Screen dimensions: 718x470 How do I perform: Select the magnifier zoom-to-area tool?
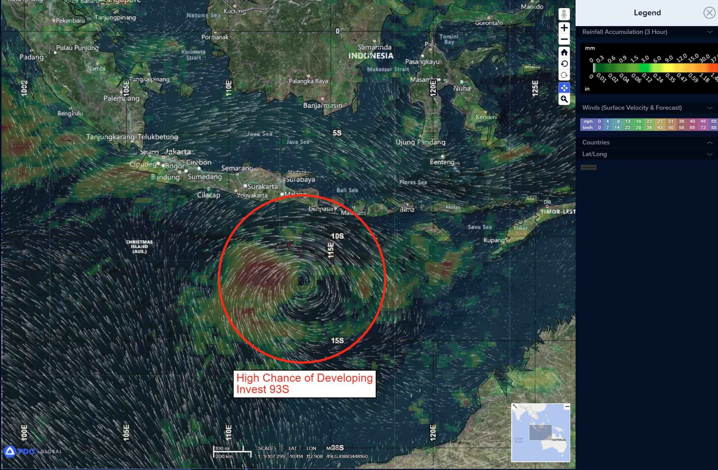pos(564,99)
